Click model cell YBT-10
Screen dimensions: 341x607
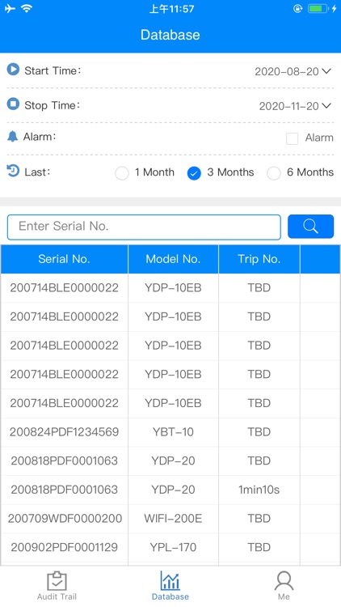(173, 432)
